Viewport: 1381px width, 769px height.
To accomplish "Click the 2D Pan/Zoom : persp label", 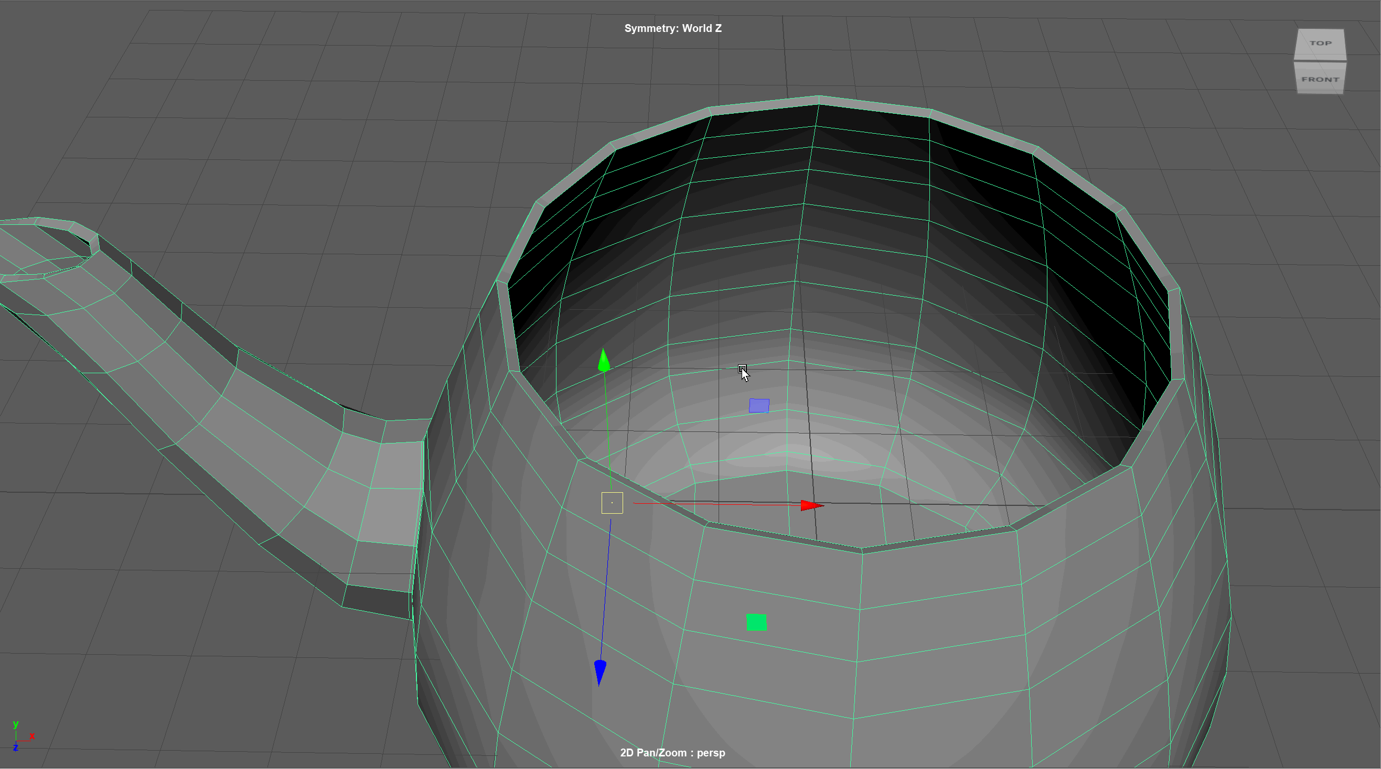I will 672,752.
